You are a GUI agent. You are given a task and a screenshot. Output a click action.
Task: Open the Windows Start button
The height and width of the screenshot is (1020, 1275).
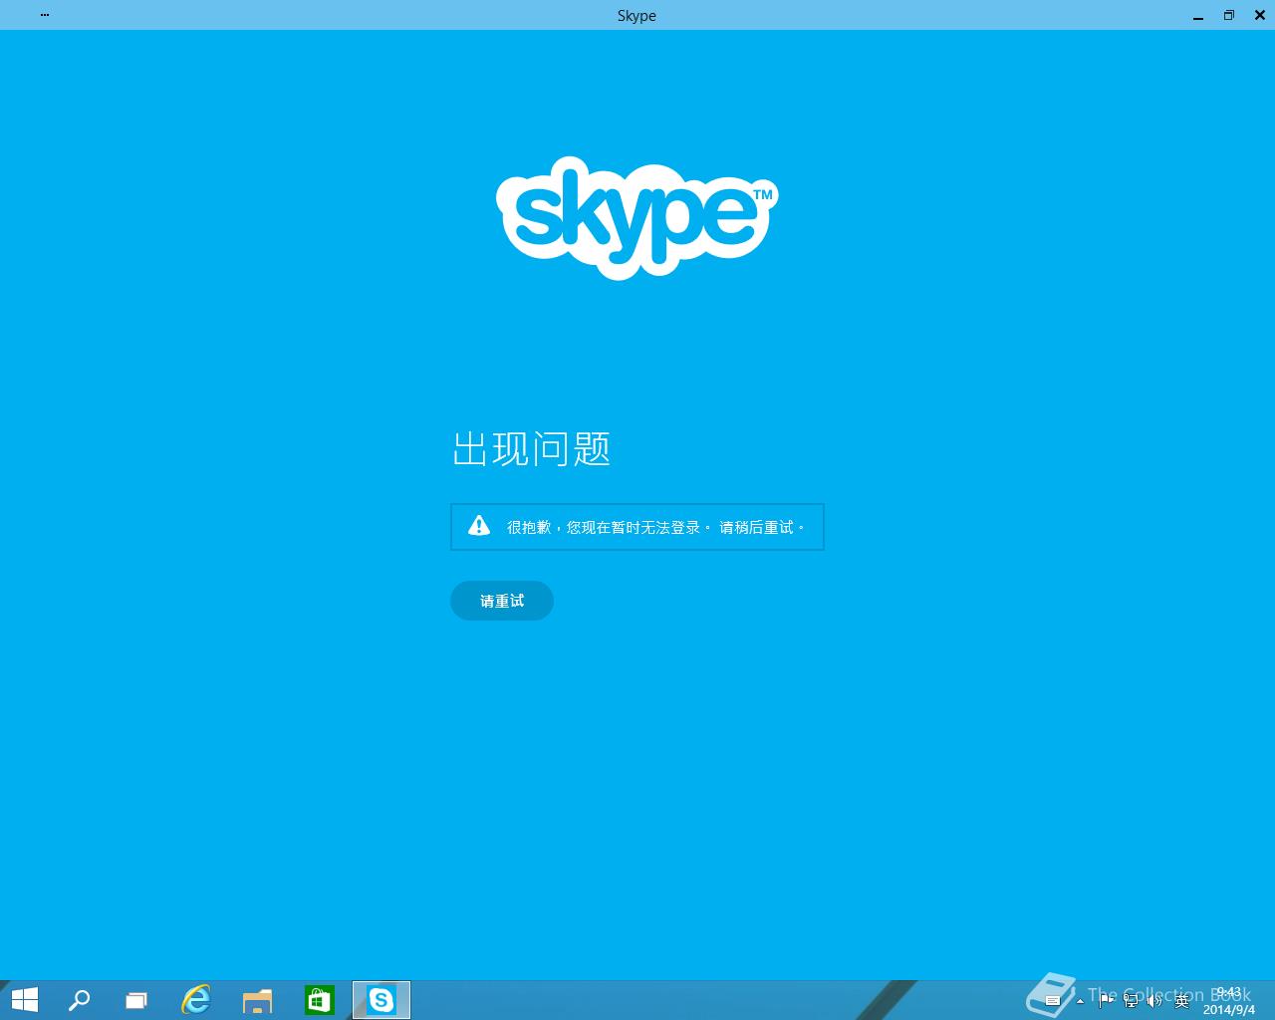point(23,1000)
